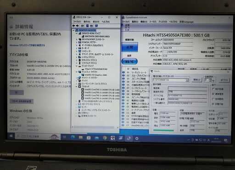The image size is (235, 170).
Task: Click the forward arrow in Device Manager toolbar
Action: point(78,26)
